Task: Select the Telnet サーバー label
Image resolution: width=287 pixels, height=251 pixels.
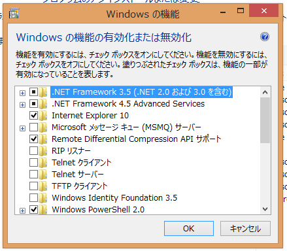Action: 78,175
